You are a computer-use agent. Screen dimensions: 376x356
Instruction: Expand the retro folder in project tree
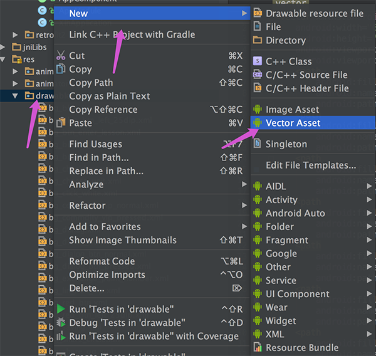tap(15, 35)
